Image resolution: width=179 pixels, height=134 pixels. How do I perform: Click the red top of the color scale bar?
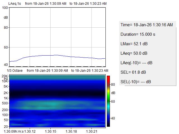pos(108,77)
